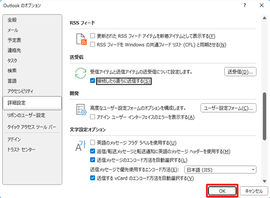Viewport: 270px width, 198px height.
Task: Open トラスト センター category
Action: click(32, 149)
